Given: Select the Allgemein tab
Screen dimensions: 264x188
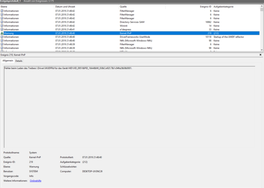Looking at the screenshot, I should point(8,60).
